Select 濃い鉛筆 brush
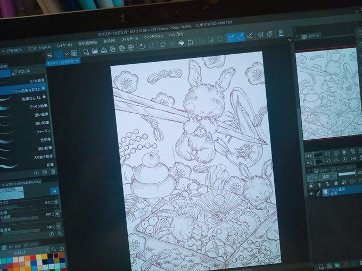362x271 pixels. pyautogui.click(x=24, y=115)
